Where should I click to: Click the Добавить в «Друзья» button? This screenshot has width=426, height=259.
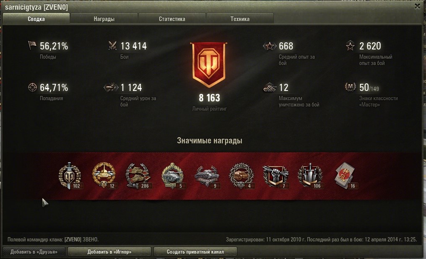[x=34, y=252]
